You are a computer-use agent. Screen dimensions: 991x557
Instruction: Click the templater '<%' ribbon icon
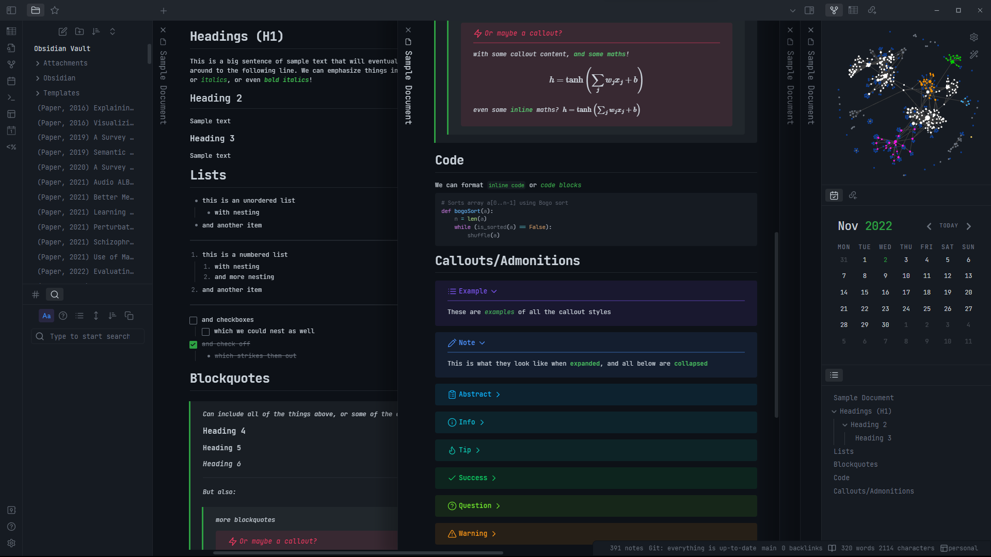tap(11, 147)
